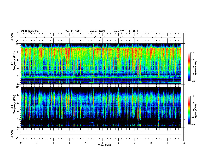Click the '-5' tick on ch.1(V) axis
Viewport: 207px width, 160px height.
18,41
